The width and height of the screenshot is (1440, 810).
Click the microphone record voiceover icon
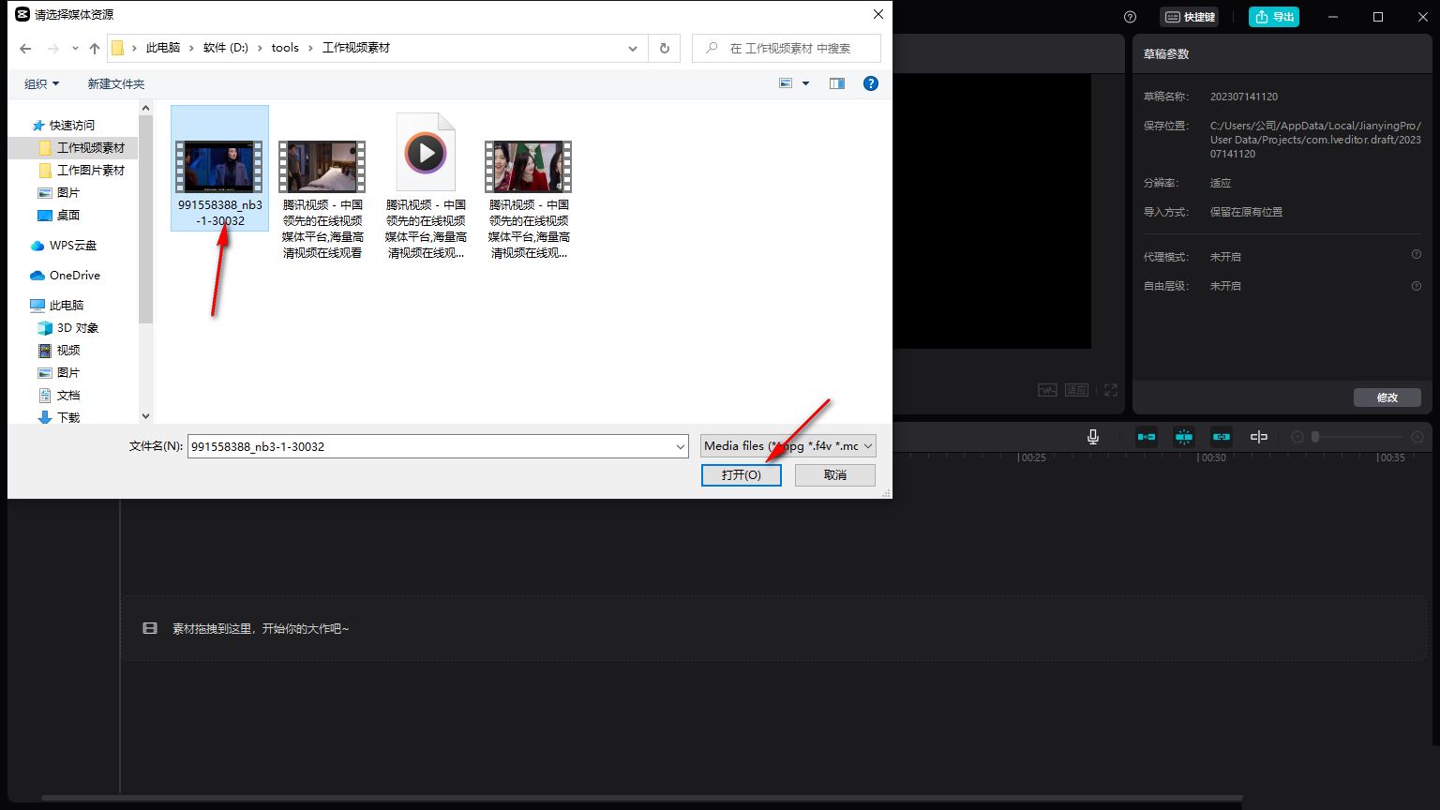point(1093,437)
